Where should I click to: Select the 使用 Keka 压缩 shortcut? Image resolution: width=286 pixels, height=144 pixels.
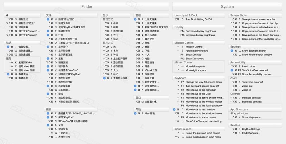coord(22,70)
